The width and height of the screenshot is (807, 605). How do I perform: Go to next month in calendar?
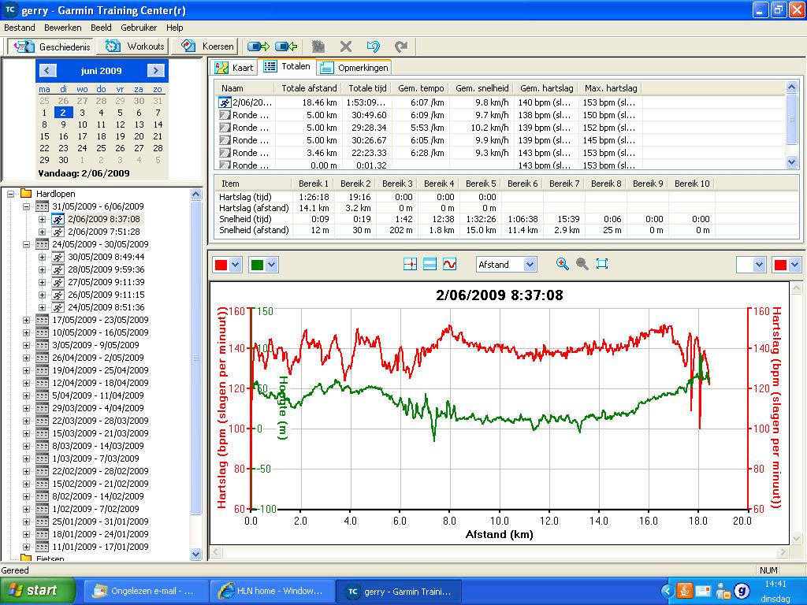click(x=155, y=70)
